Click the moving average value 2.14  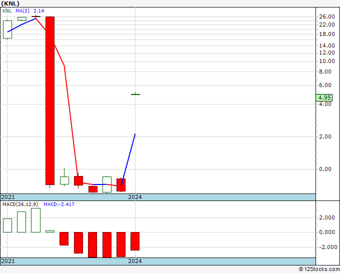39,11
